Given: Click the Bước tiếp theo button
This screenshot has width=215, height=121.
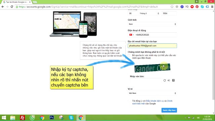Looking at the screenshot, I should pos(169,110).
